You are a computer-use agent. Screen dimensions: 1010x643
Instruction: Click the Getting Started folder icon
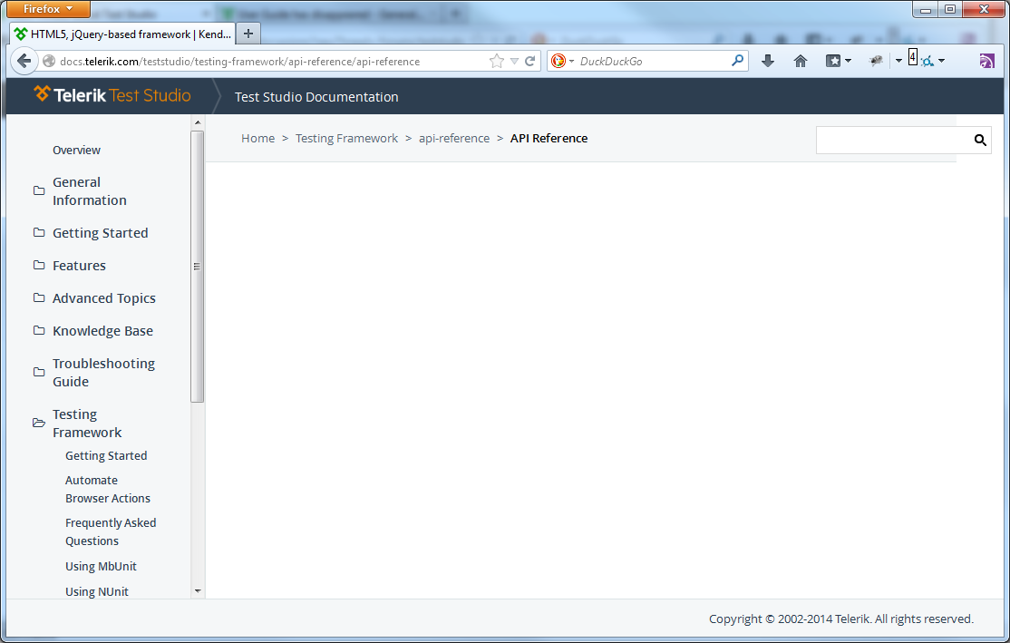39,232
